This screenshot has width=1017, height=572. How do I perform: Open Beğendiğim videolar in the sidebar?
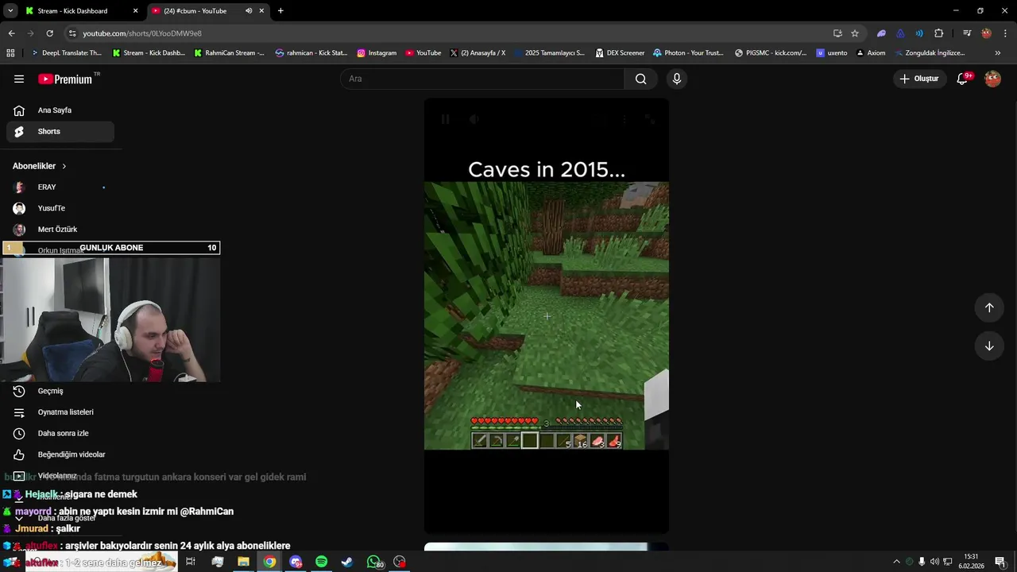tap(60, 454)
